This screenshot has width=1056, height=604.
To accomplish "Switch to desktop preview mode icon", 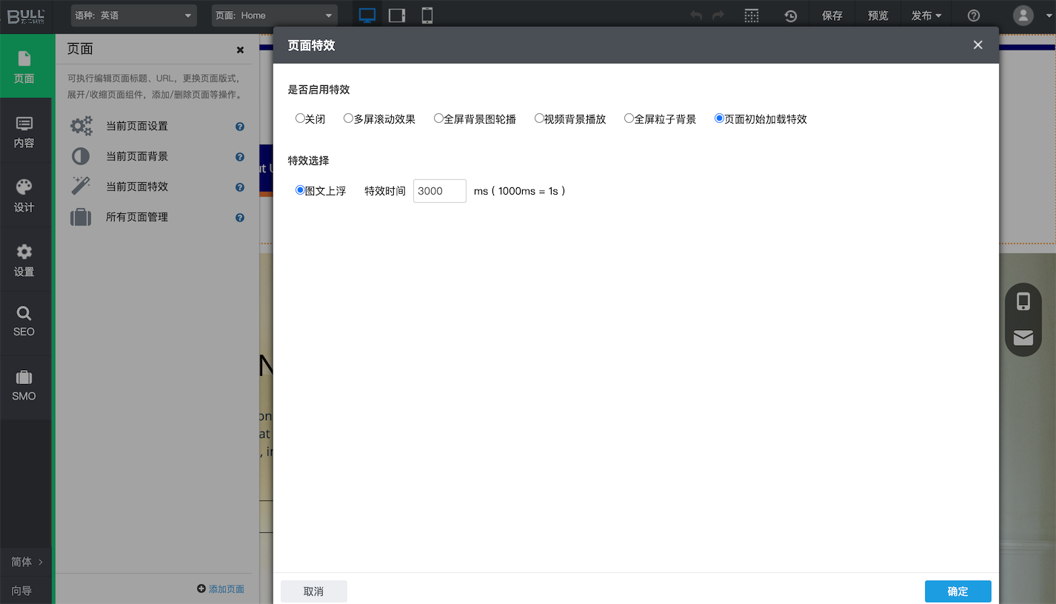I will click(x=367, y=16).
